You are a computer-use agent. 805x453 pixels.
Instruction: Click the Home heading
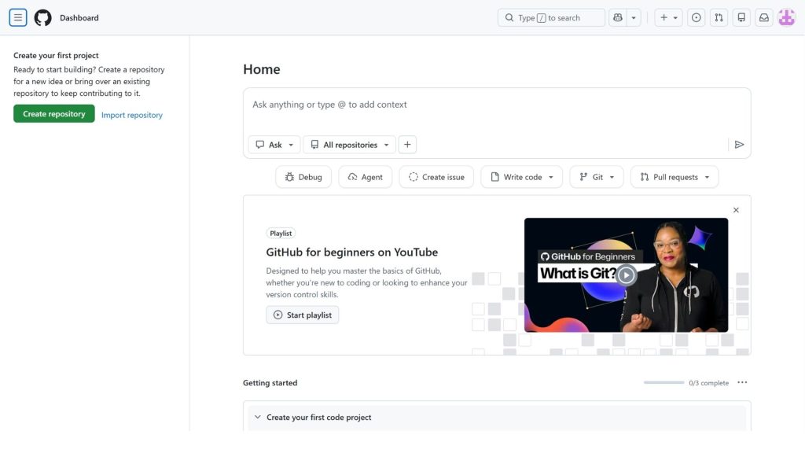261,69
